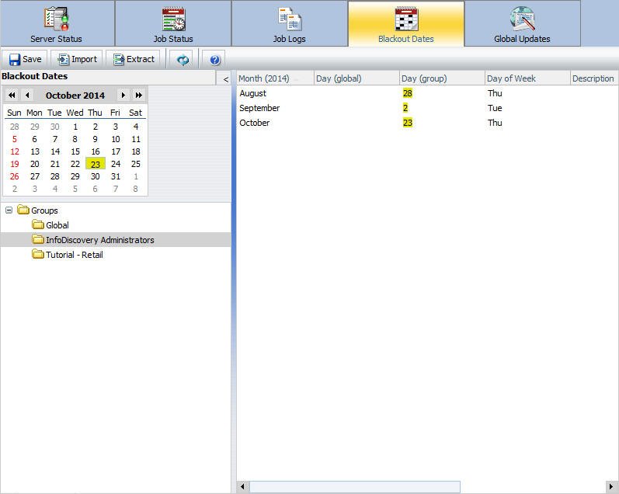This screenshot has width=619, height=494.
Task: Select October 27 in the calendar
Action: (x=35, y=176)
